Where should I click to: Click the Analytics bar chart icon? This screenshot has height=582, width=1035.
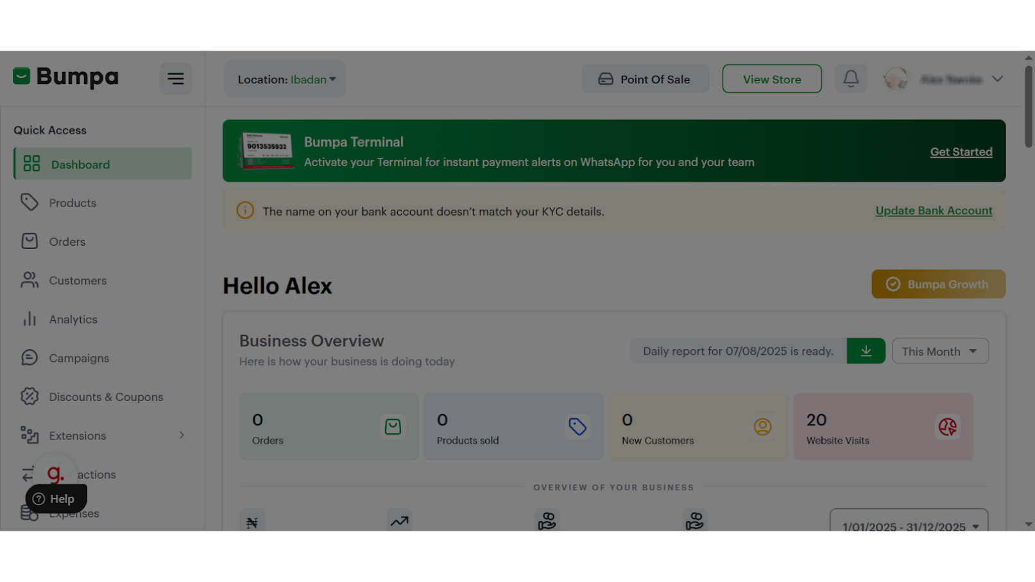[x=30, y=319]
